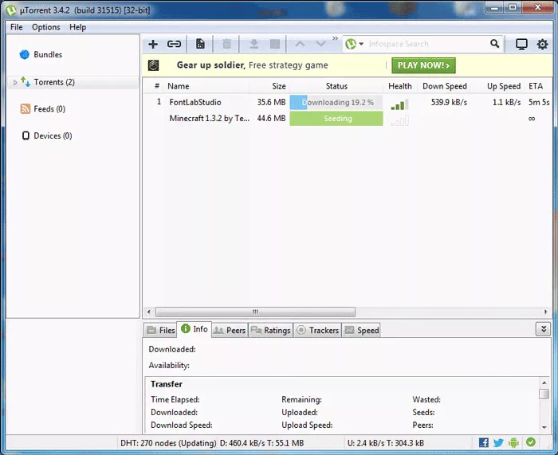Click the green network OK checkmark icon
Screen dimensions: 558x455
pyautogui.click(x=531, y=442)
